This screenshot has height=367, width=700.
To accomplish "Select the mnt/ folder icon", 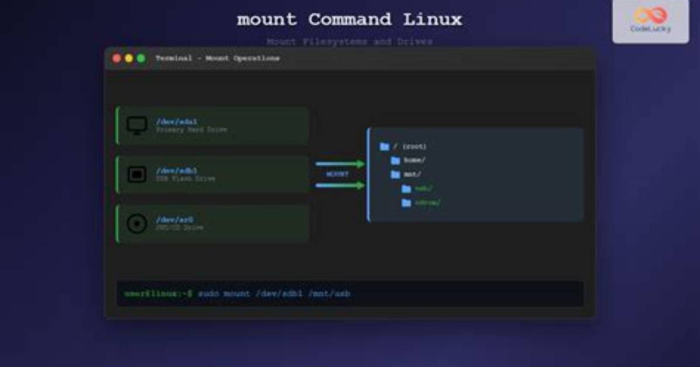I will coord(395,174).
